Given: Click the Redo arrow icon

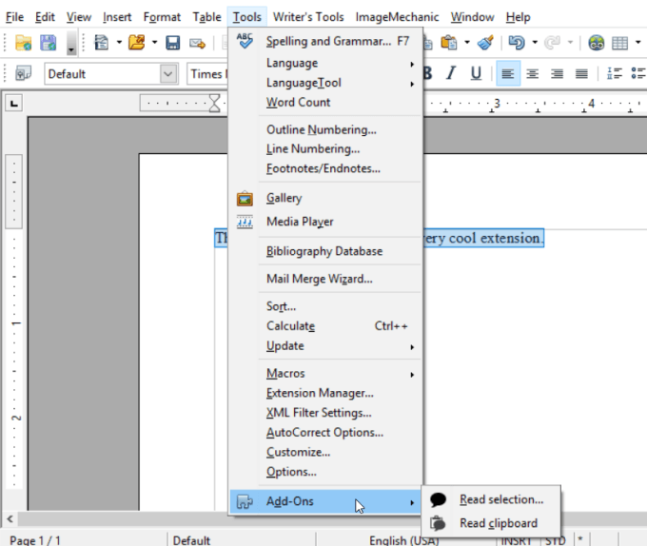Looking at the screenshot, I should click(x=552, y=43).
